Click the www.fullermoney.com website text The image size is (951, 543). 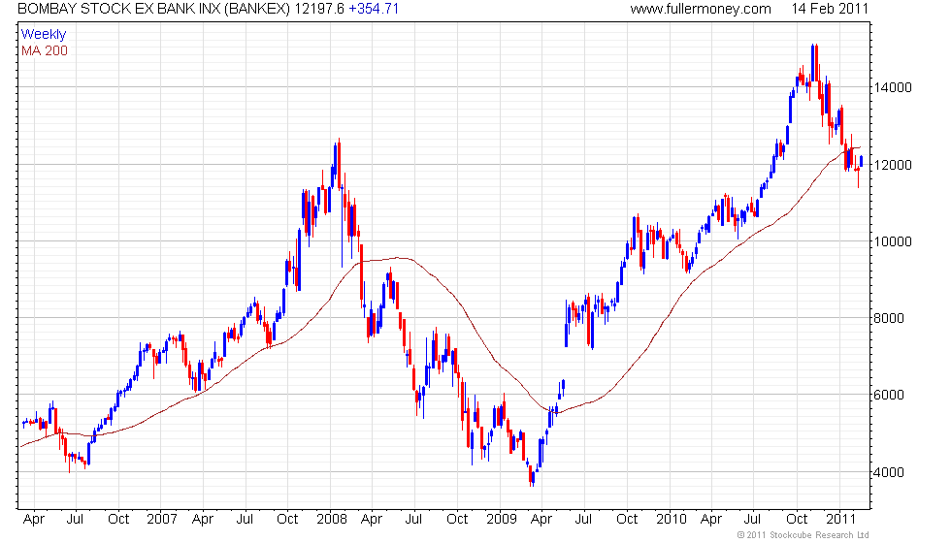pyautogui.click(x=701, y=9)
